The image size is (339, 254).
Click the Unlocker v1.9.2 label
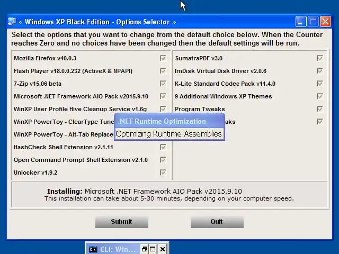[x=35, y=173]
